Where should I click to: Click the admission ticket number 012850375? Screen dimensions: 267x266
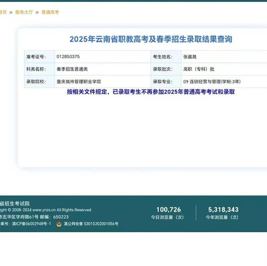point(68,57)
